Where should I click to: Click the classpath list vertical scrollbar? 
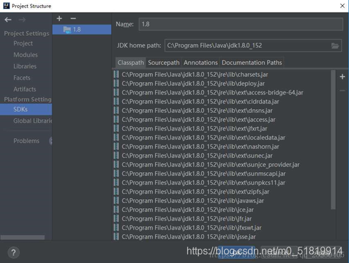click(x=333, y=140)
